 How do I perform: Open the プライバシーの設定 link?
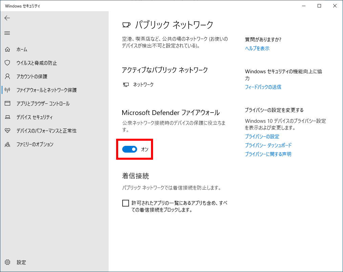pyautogui.click(x=262, y=137)
